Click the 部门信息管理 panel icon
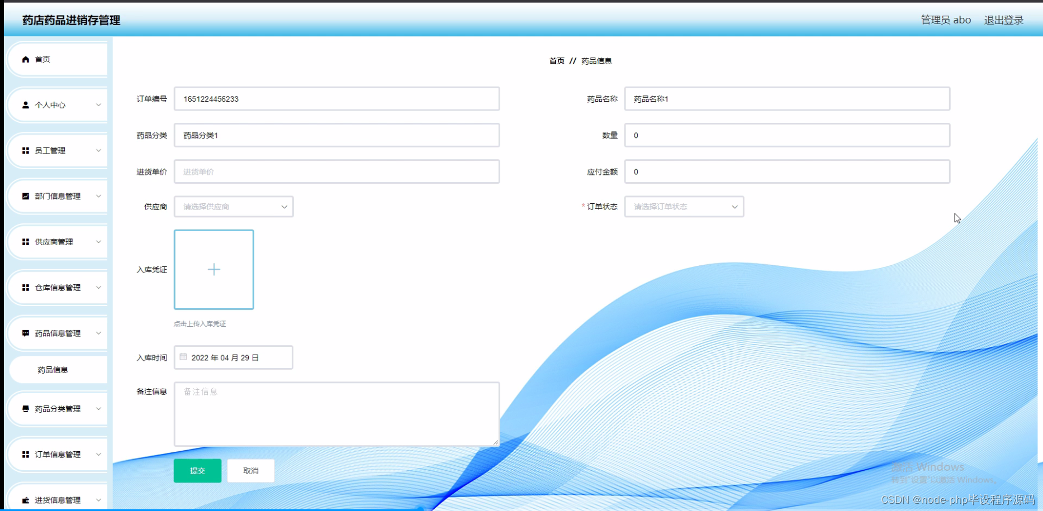This screenshot has width=1043, height=511. [x=25, y=196]
